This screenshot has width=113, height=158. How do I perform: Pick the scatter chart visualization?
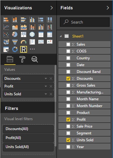pyautogui.click(x=6, y=34)
